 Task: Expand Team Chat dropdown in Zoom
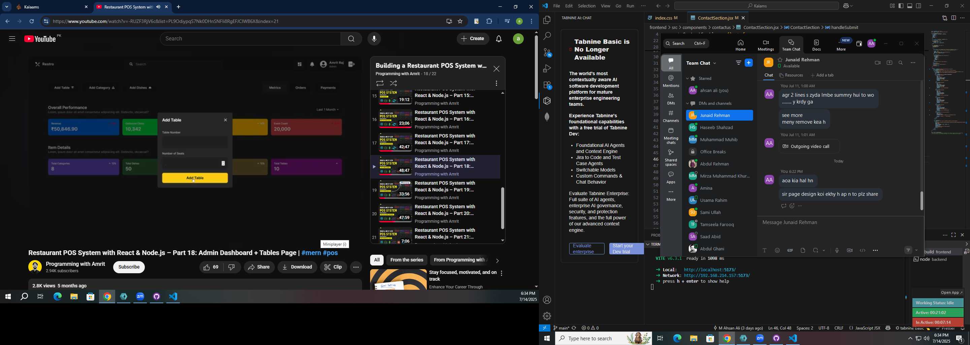pyautogui.click(x=715, y=63)
